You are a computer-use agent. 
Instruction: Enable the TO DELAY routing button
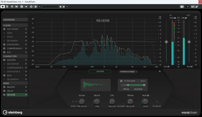point(157,102)
